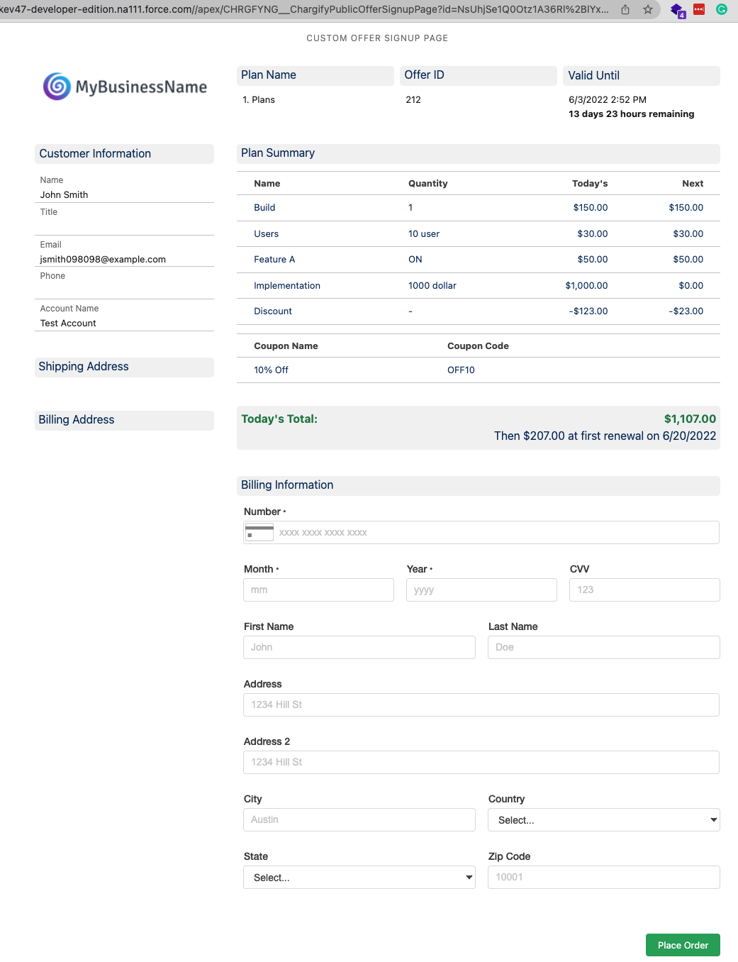Click the City input field

pyautogui.click(x=359, y=819)
